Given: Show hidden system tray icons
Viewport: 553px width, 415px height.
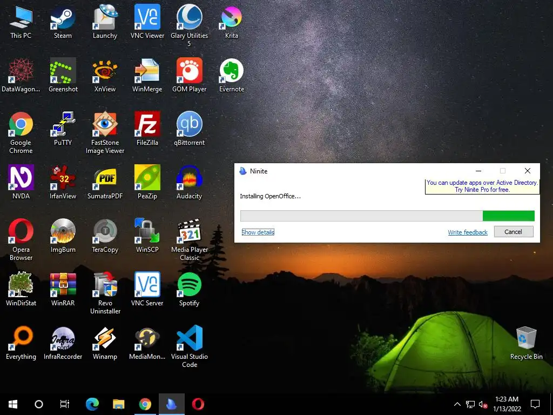Looking at the screenshot, I should (x=457, y=404).
